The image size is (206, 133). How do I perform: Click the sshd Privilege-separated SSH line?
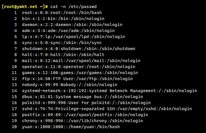(107, 109)
